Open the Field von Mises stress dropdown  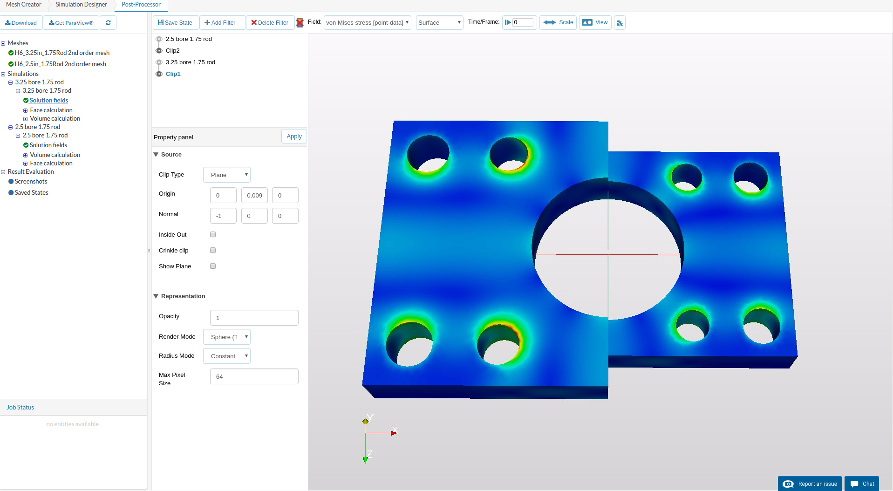coord(367,22)
